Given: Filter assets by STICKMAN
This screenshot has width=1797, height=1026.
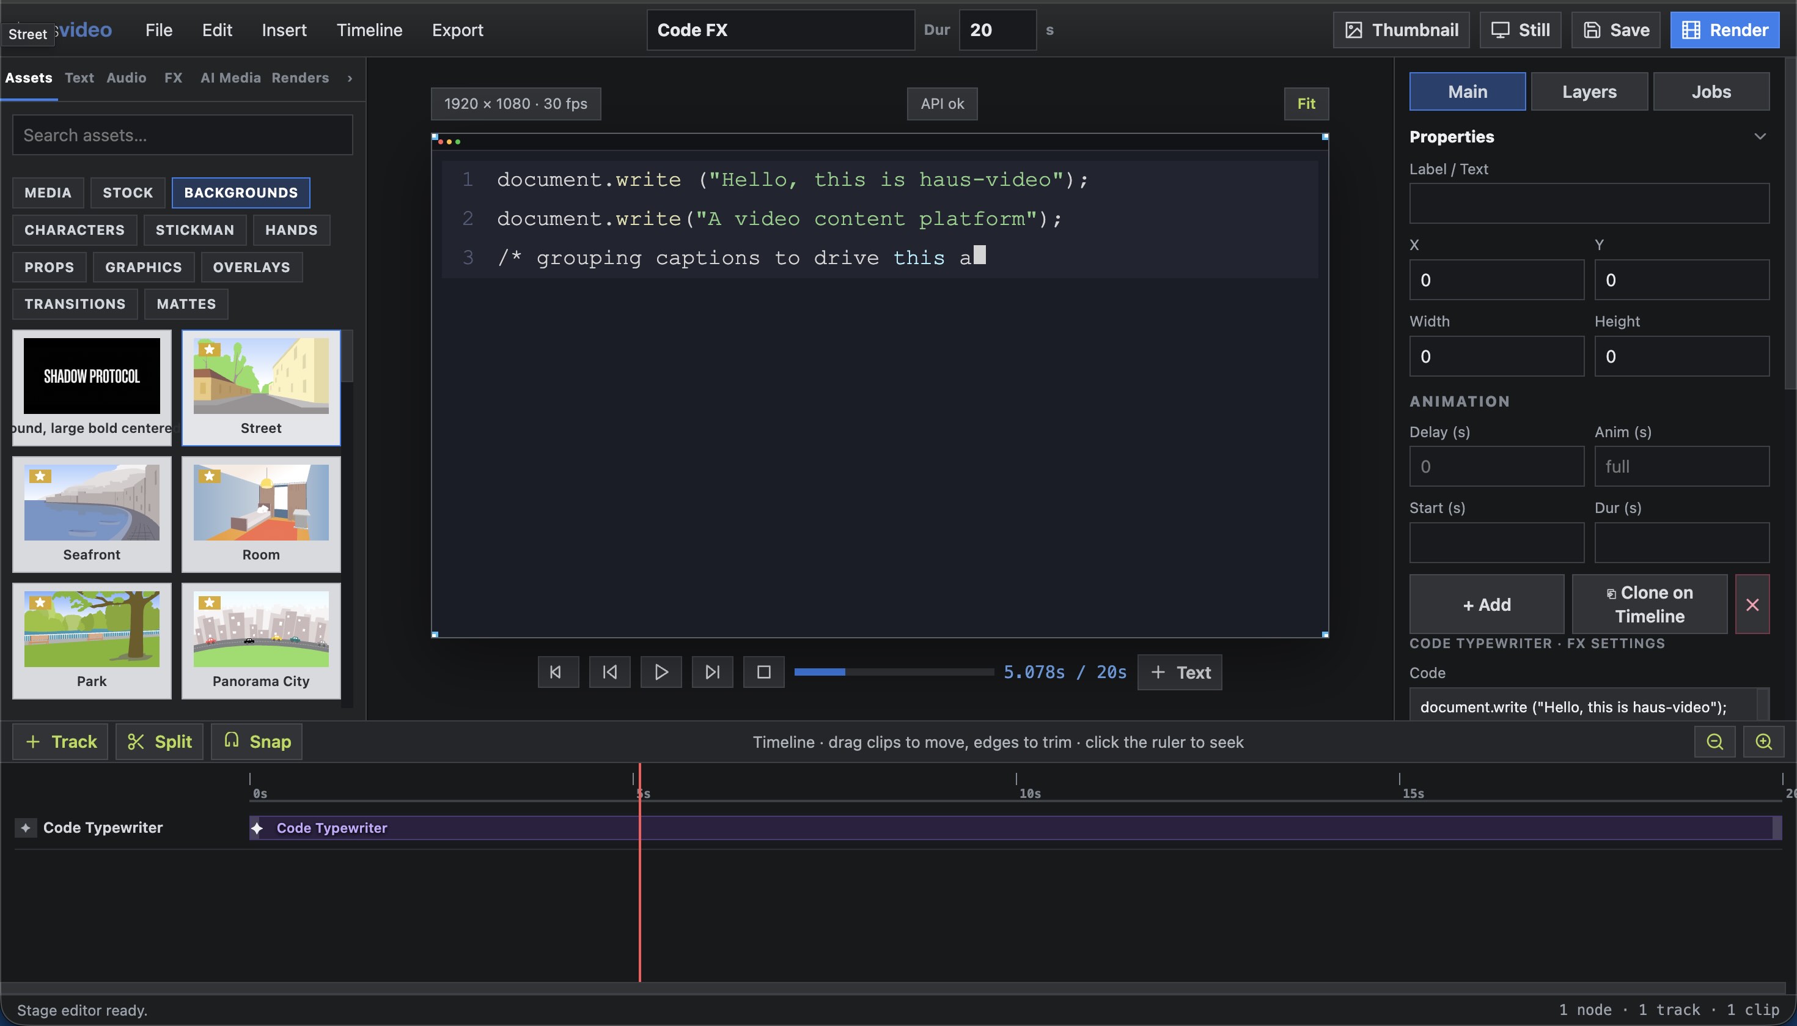Looking at the screenshot, I should pos(194,231).
